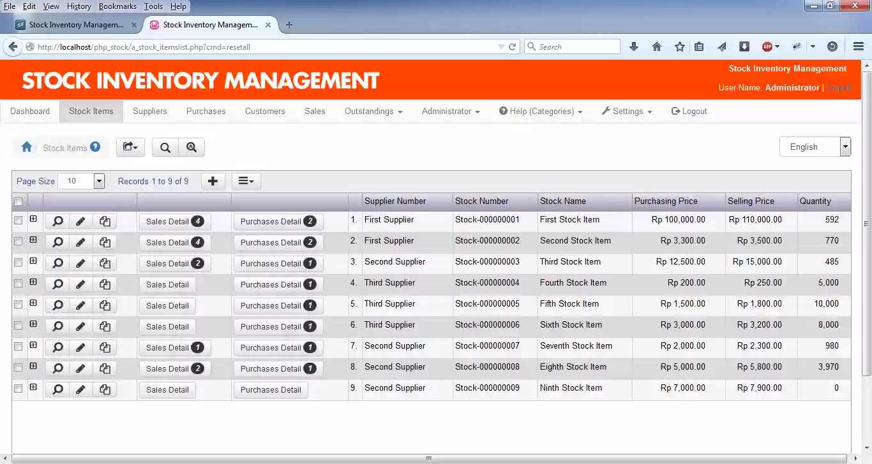Click the home icon in the breadcrumb

click(x=27, y=147)
